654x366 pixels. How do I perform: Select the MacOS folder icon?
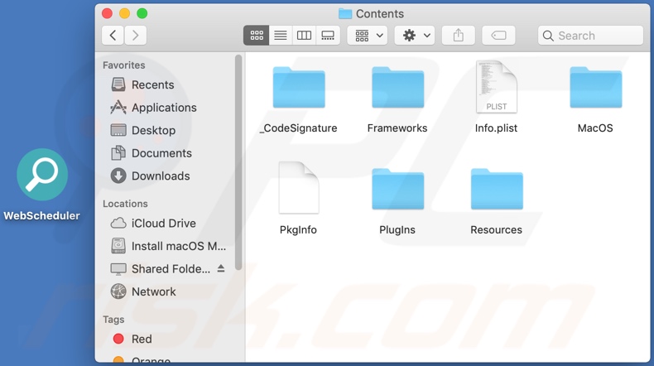[595, 87]
